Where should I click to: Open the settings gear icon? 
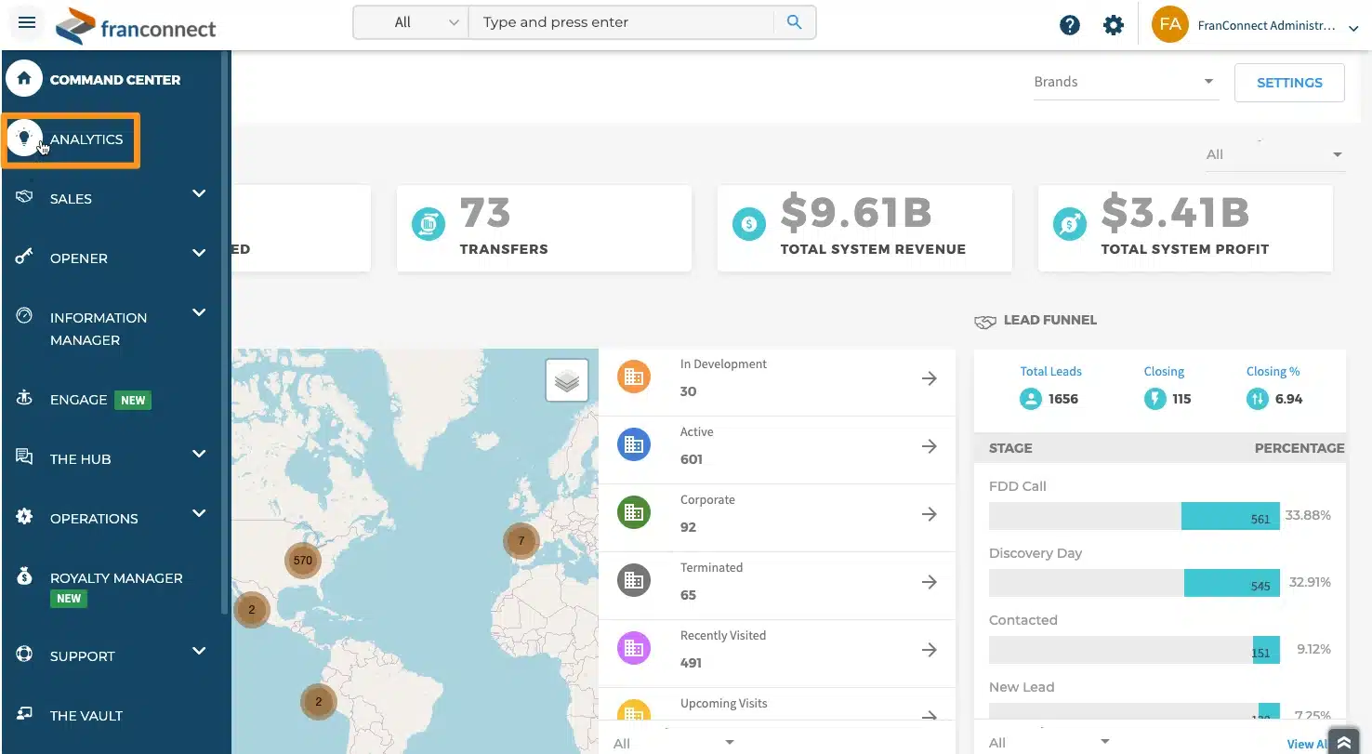tap(1114, 25)
